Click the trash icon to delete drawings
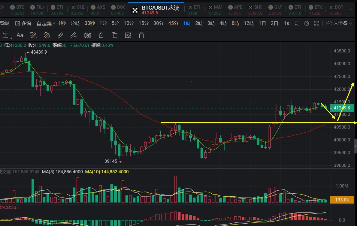 tap(141, 35)
